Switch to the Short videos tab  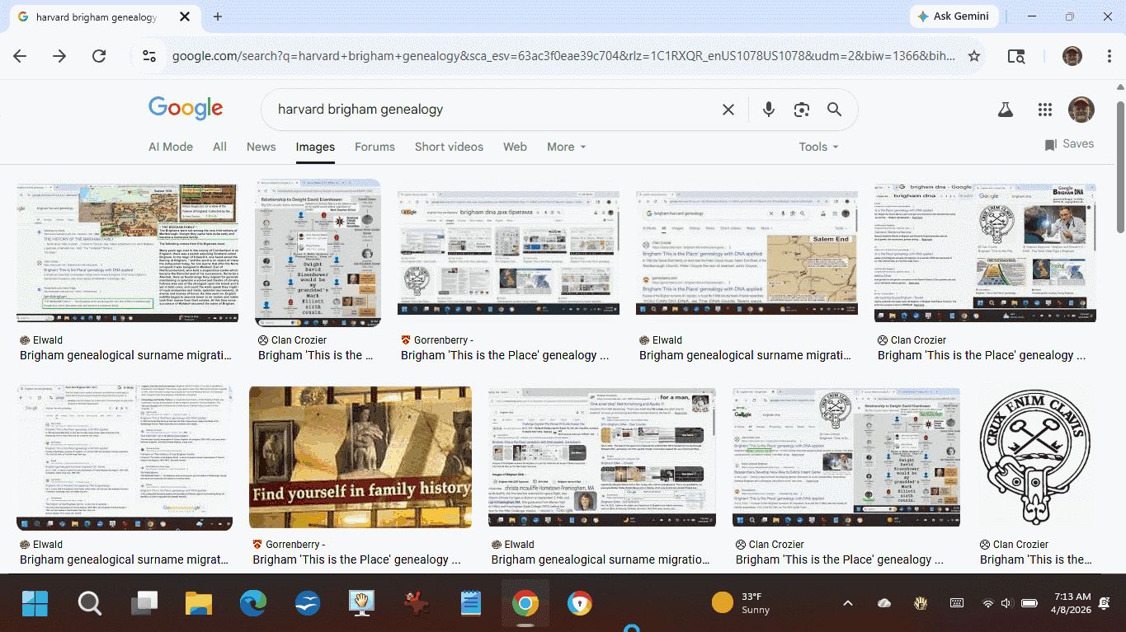449,147
